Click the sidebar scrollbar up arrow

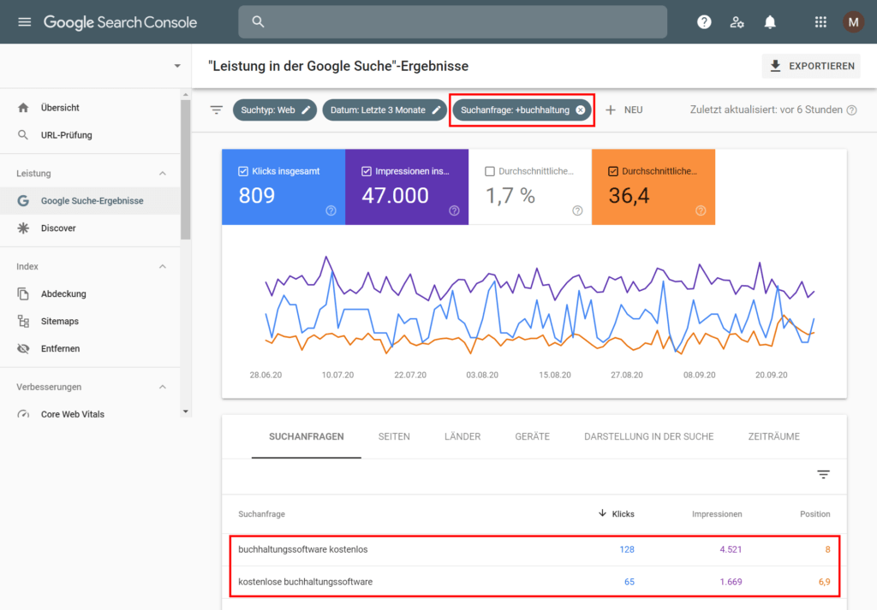coord(186,94)
